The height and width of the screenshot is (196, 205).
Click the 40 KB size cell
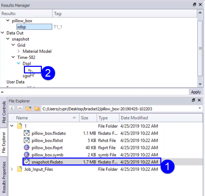point(91,148)
